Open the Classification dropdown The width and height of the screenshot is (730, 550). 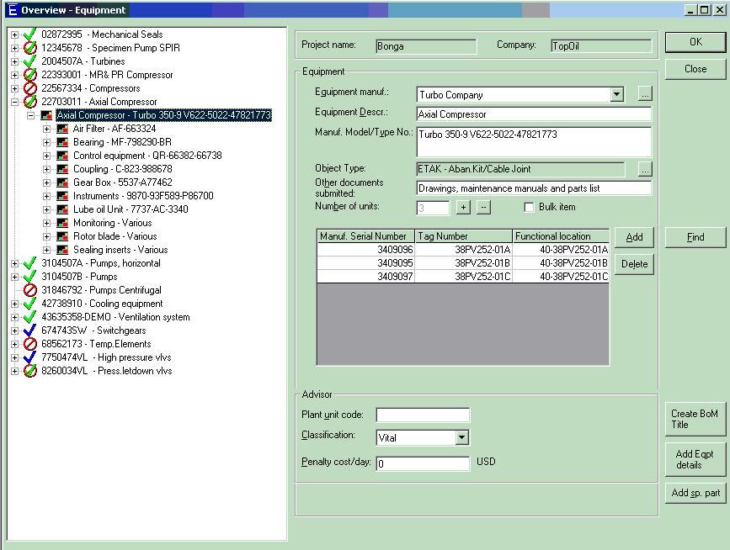point(461,437)
